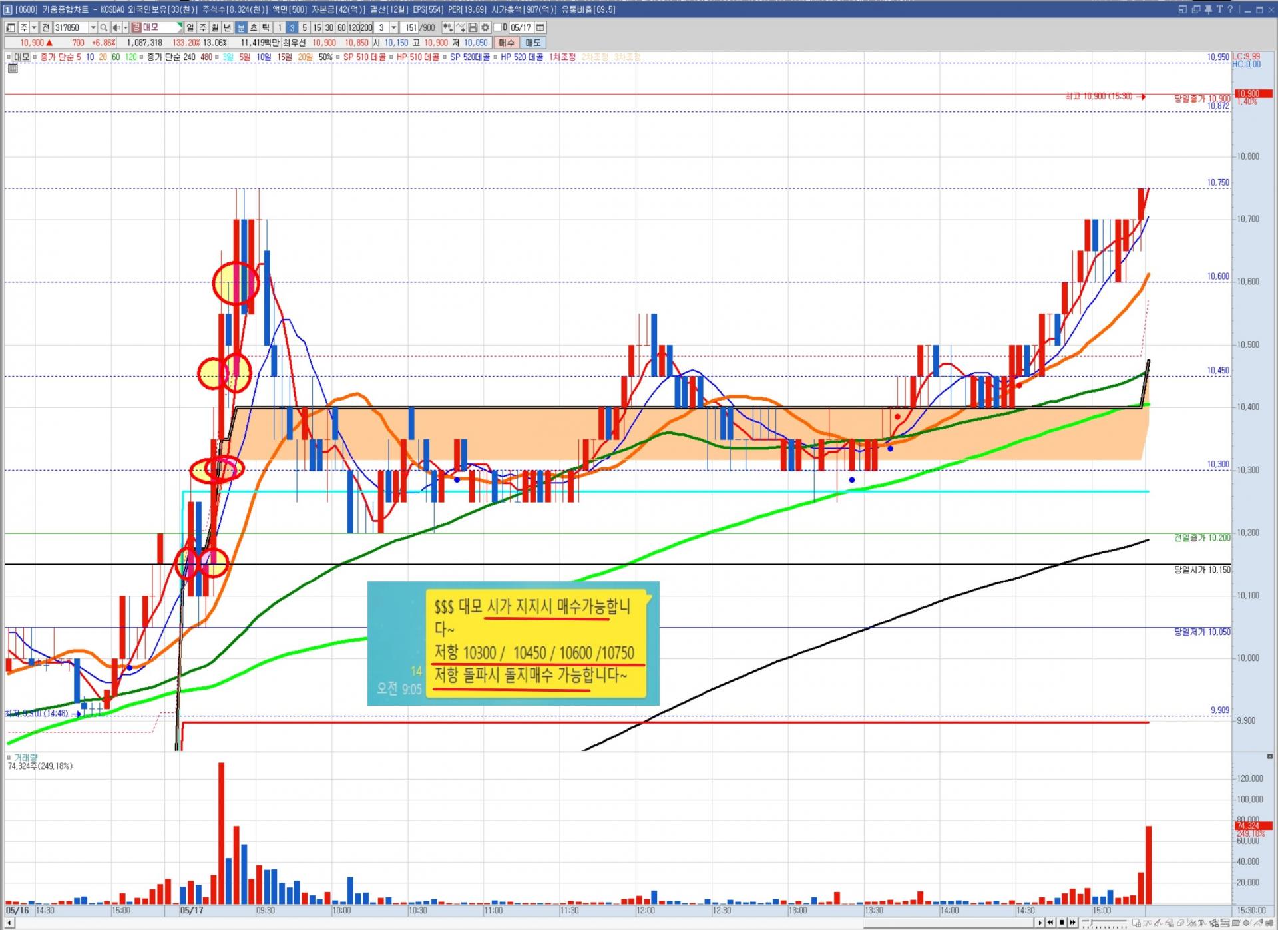Open the 주 type dropdown arrow

34,27
